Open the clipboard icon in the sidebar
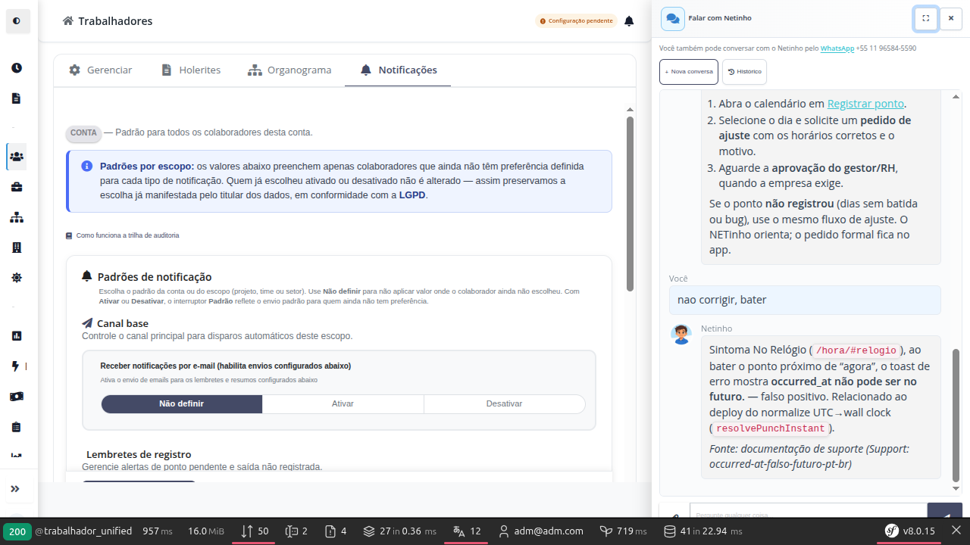The height and width of the screenshot is (545, 970). click(17, 427)
